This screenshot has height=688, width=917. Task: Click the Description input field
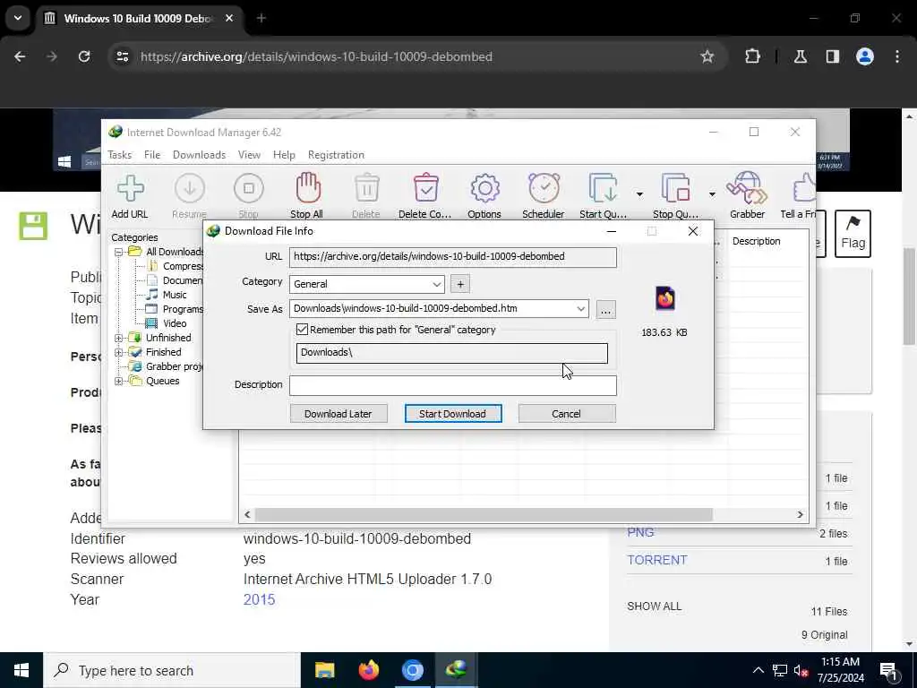453,385
